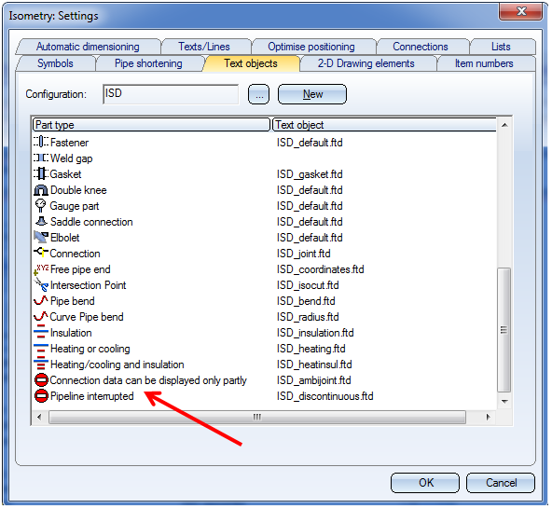Image resolution: width=552 pixels, height=509 pixels.
Task: Confirm settings with OK
Action: pyautogui.click(x=425, y=483)
